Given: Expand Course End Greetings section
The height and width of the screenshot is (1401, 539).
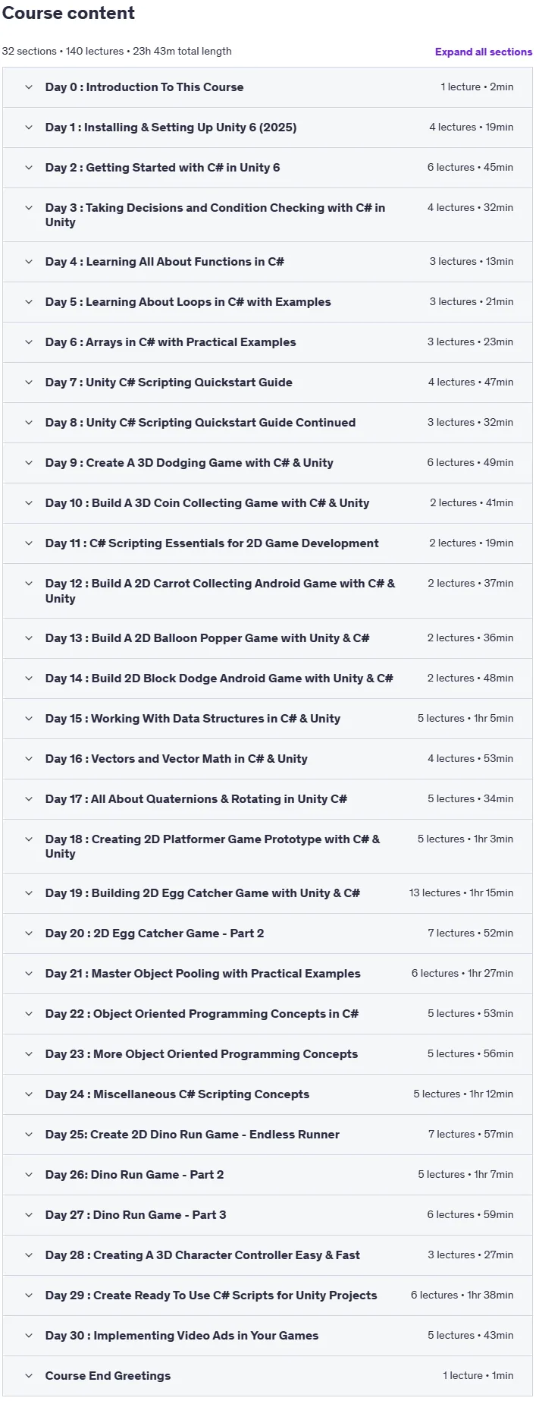Looking at the screenshot, I should point(268,1376).
